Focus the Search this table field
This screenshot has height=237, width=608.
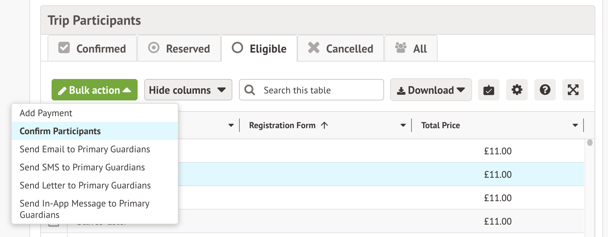tap(318, 90)
